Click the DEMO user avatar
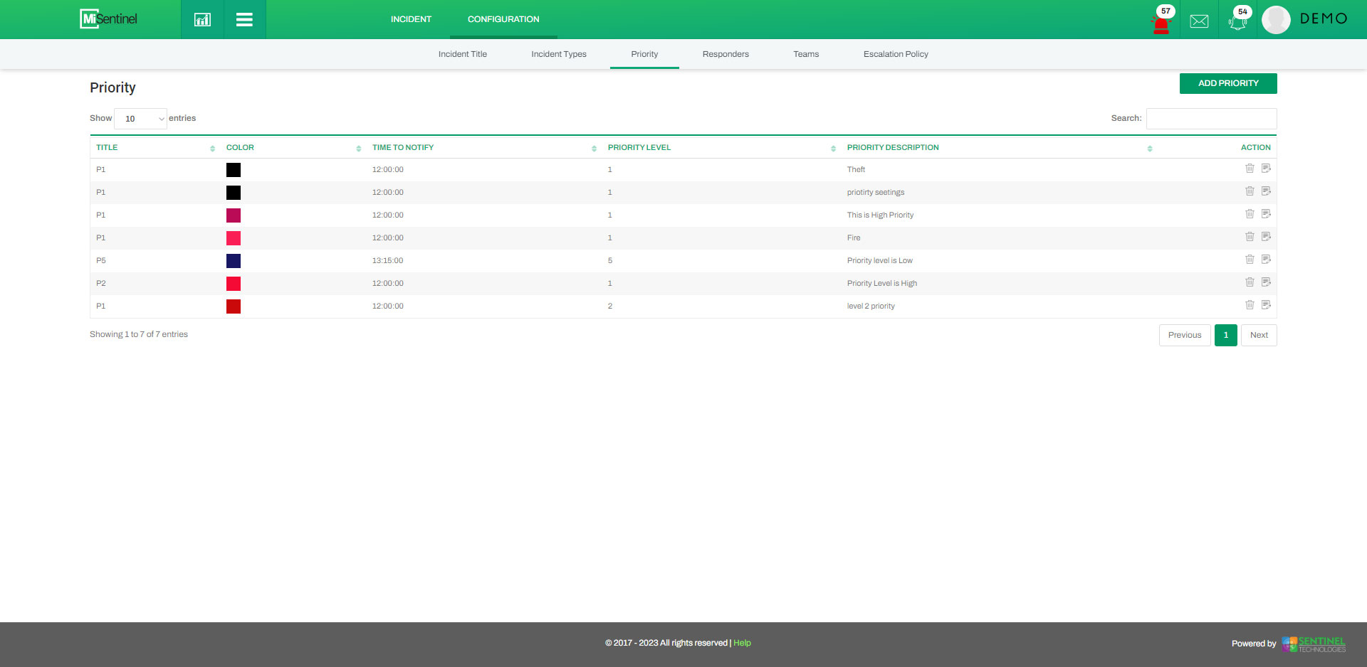1367x667 pixels. point(1276,20)
